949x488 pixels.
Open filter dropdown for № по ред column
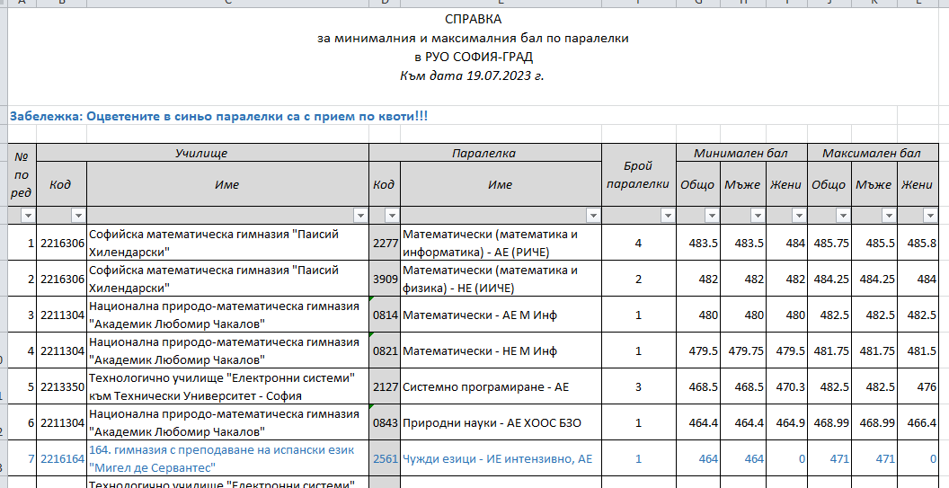click(x=27, y=216)
